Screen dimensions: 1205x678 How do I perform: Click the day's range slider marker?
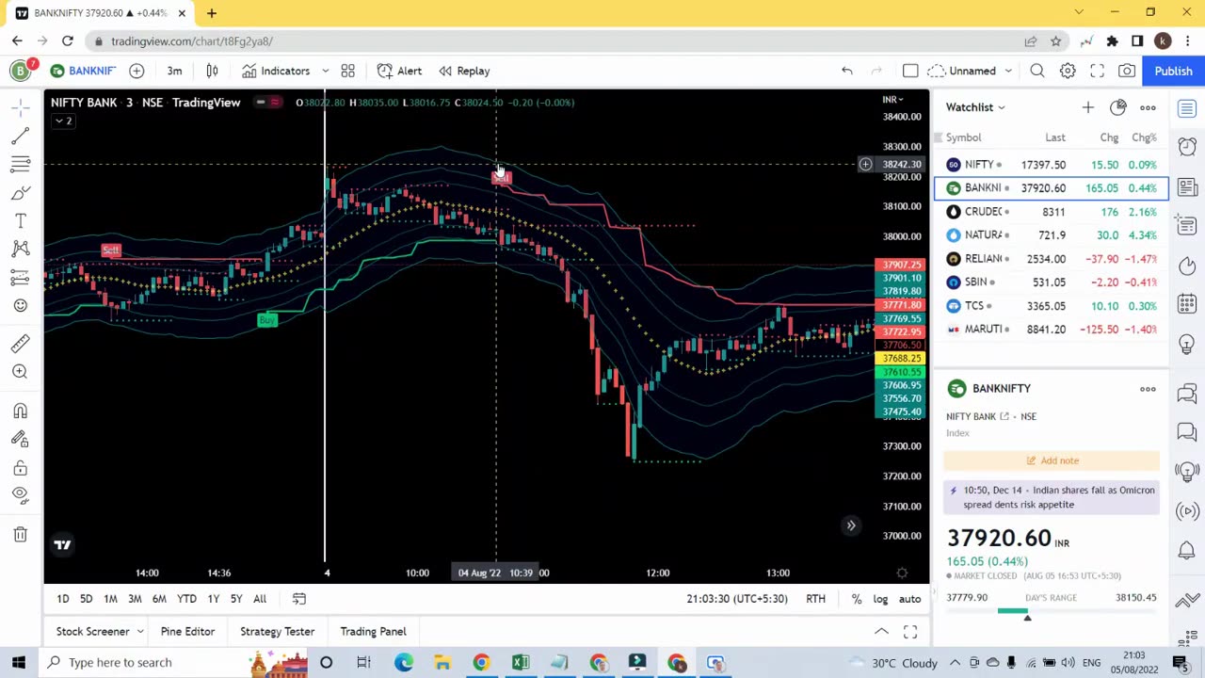[x=1027, y=617]
